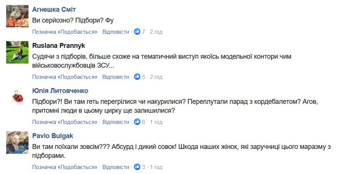341x174 pixels.
Task: Click Юлія Литовченко's ladybug avatar
Action: click(17, 96)
